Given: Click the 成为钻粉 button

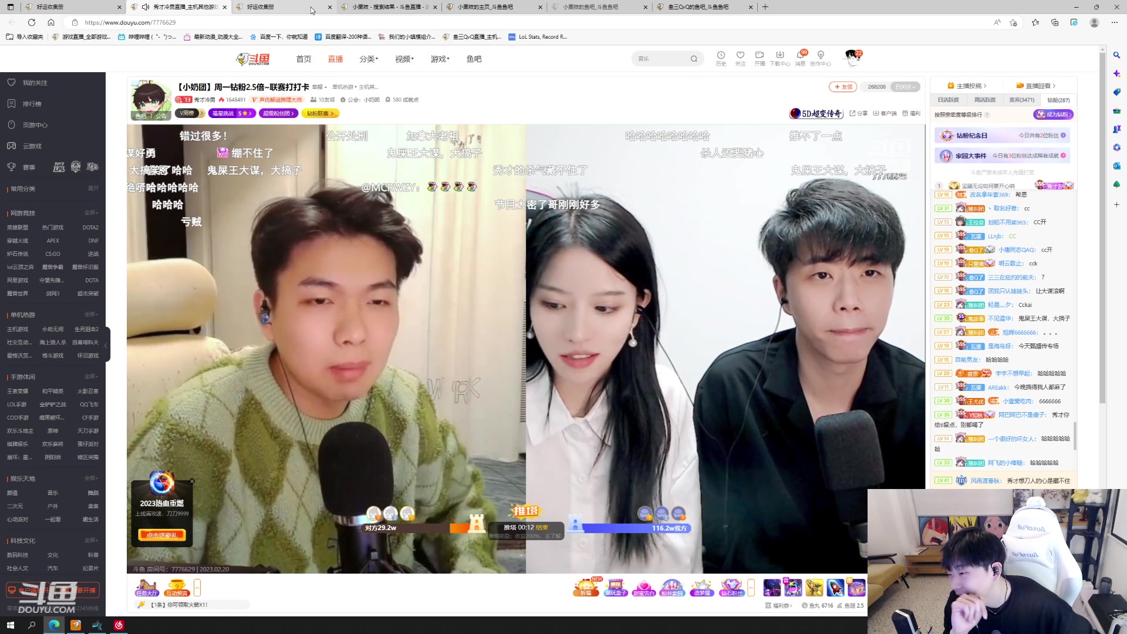Looking at the screenshot, I should 1054,114.
